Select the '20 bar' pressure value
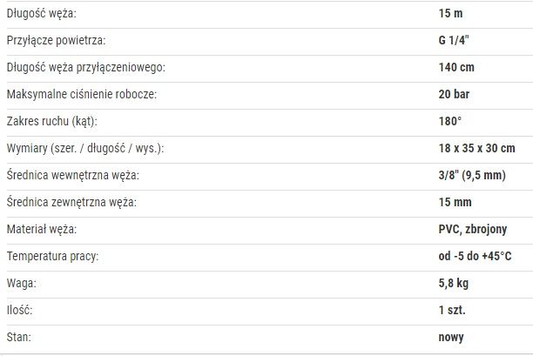Viewport: 533px width, 356px height. point(454,94)
